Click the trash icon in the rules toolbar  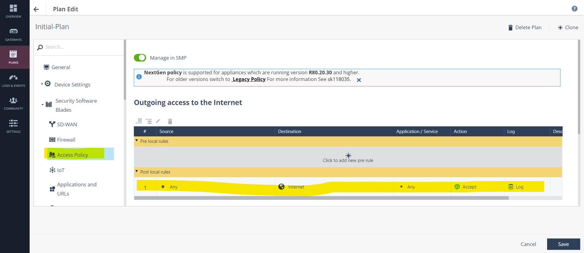(x=170, y=121)
